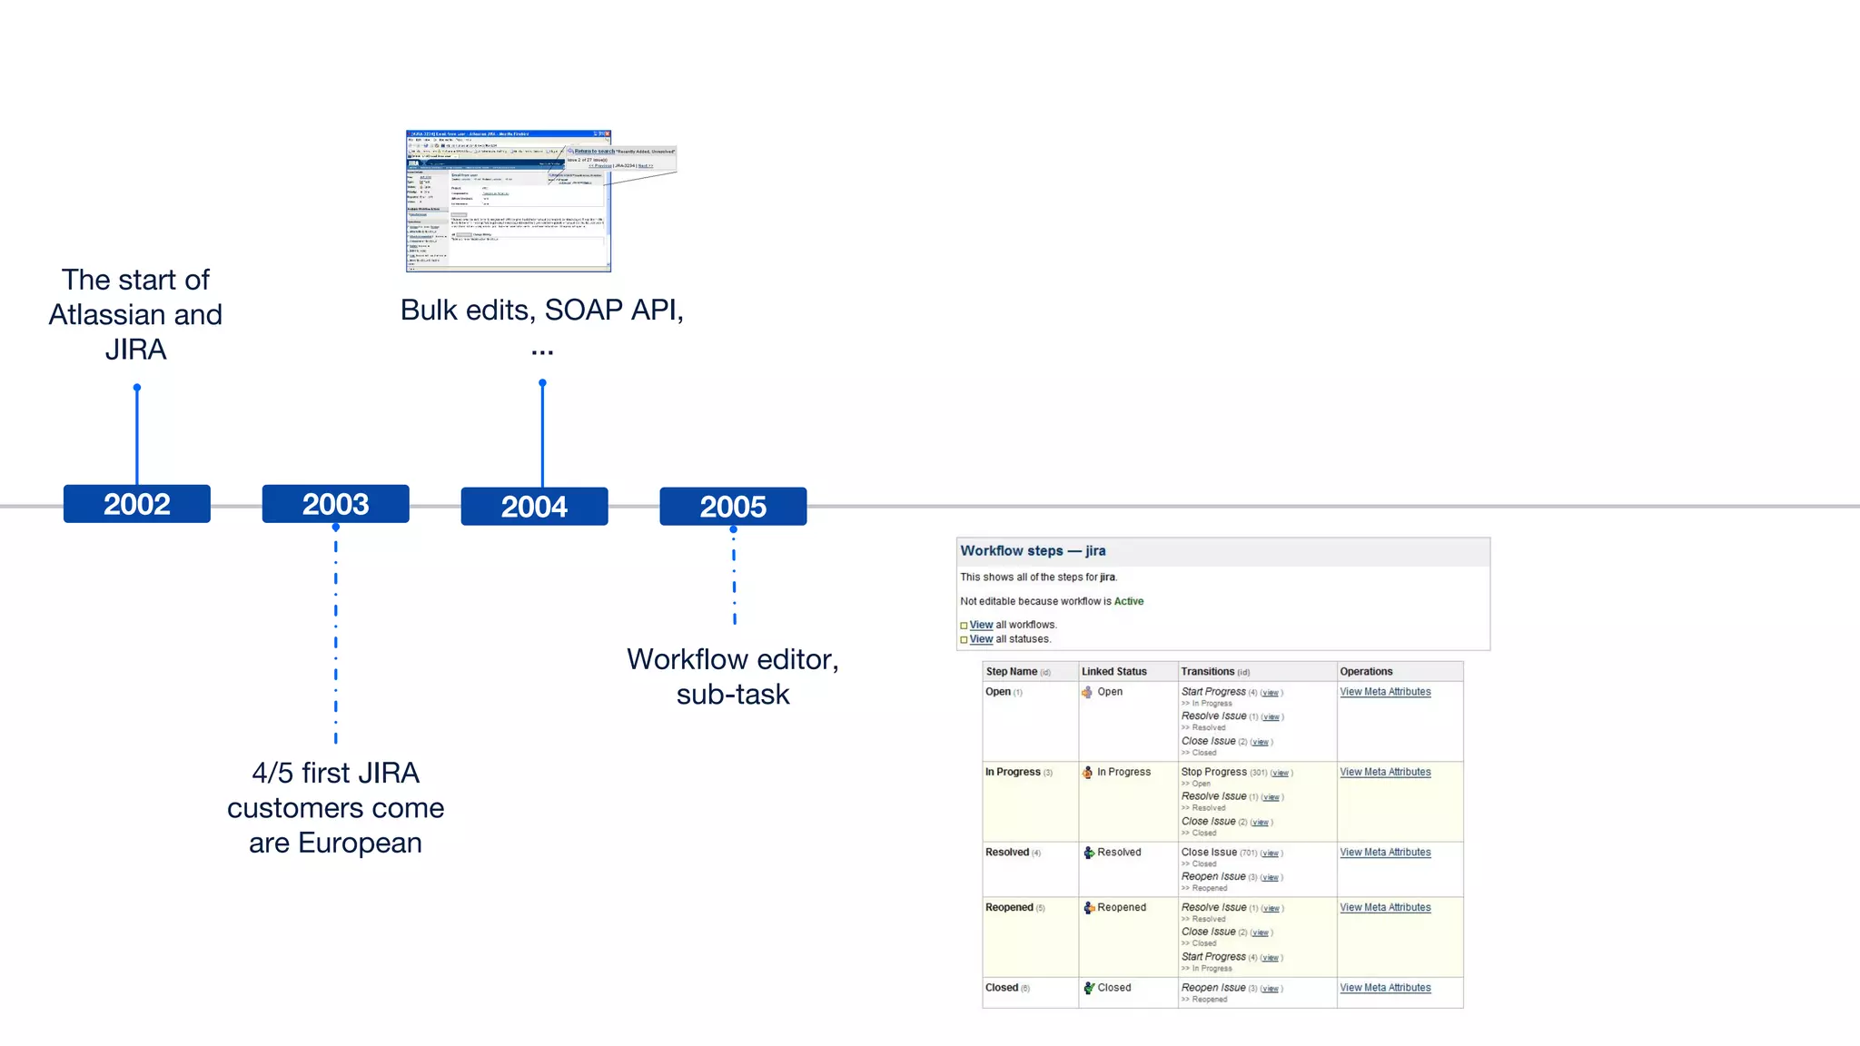Click the In Progress status icon
This screenshot has height=1046, width=1860.
[1087, 773]
